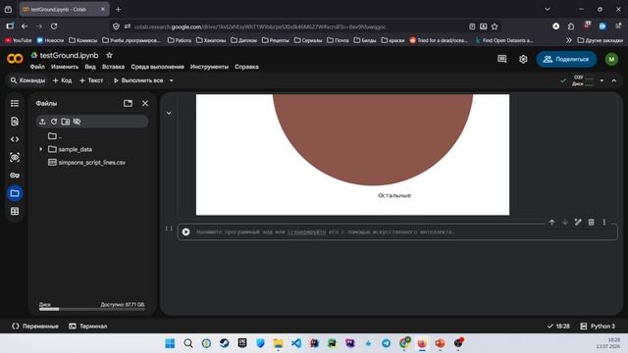Viewport: 628px width, 353px height.
Task: Expand the sample_data folder arrow
Action: click(41, 149)
